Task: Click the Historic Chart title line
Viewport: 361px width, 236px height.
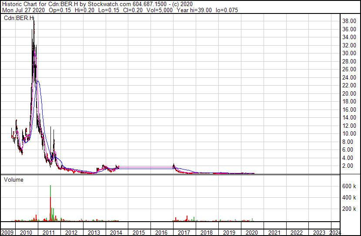Action: [x=97, y=4]
